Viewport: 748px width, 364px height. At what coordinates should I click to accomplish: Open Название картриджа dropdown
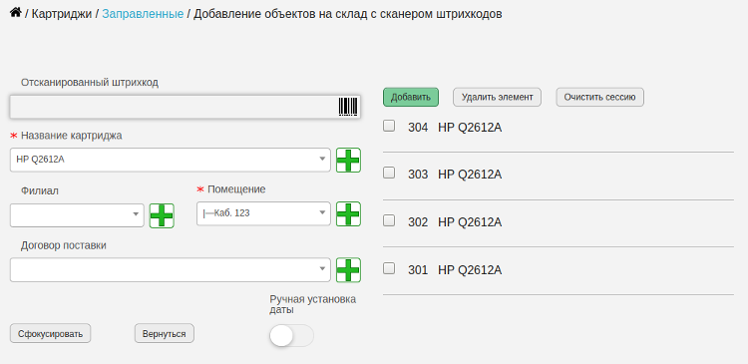[170, 160]
